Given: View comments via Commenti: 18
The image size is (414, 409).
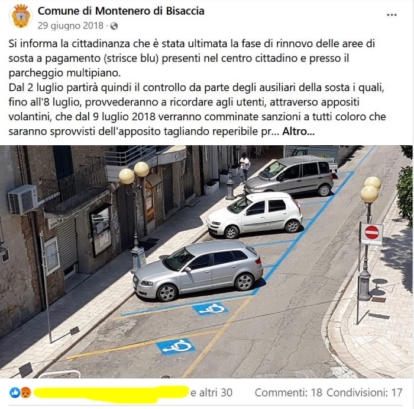Looking at the screenshot, I should pyautogui.click(x=289, y=392).
